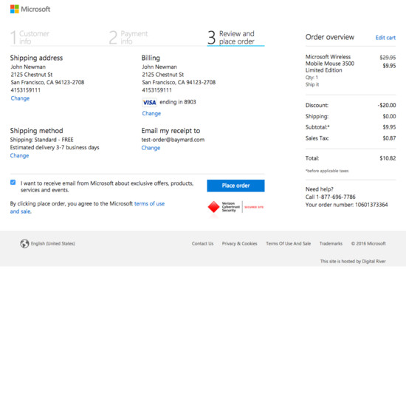Open Terms Of Use And Sale footer link

pyautogui.click(x=289, y=243)
